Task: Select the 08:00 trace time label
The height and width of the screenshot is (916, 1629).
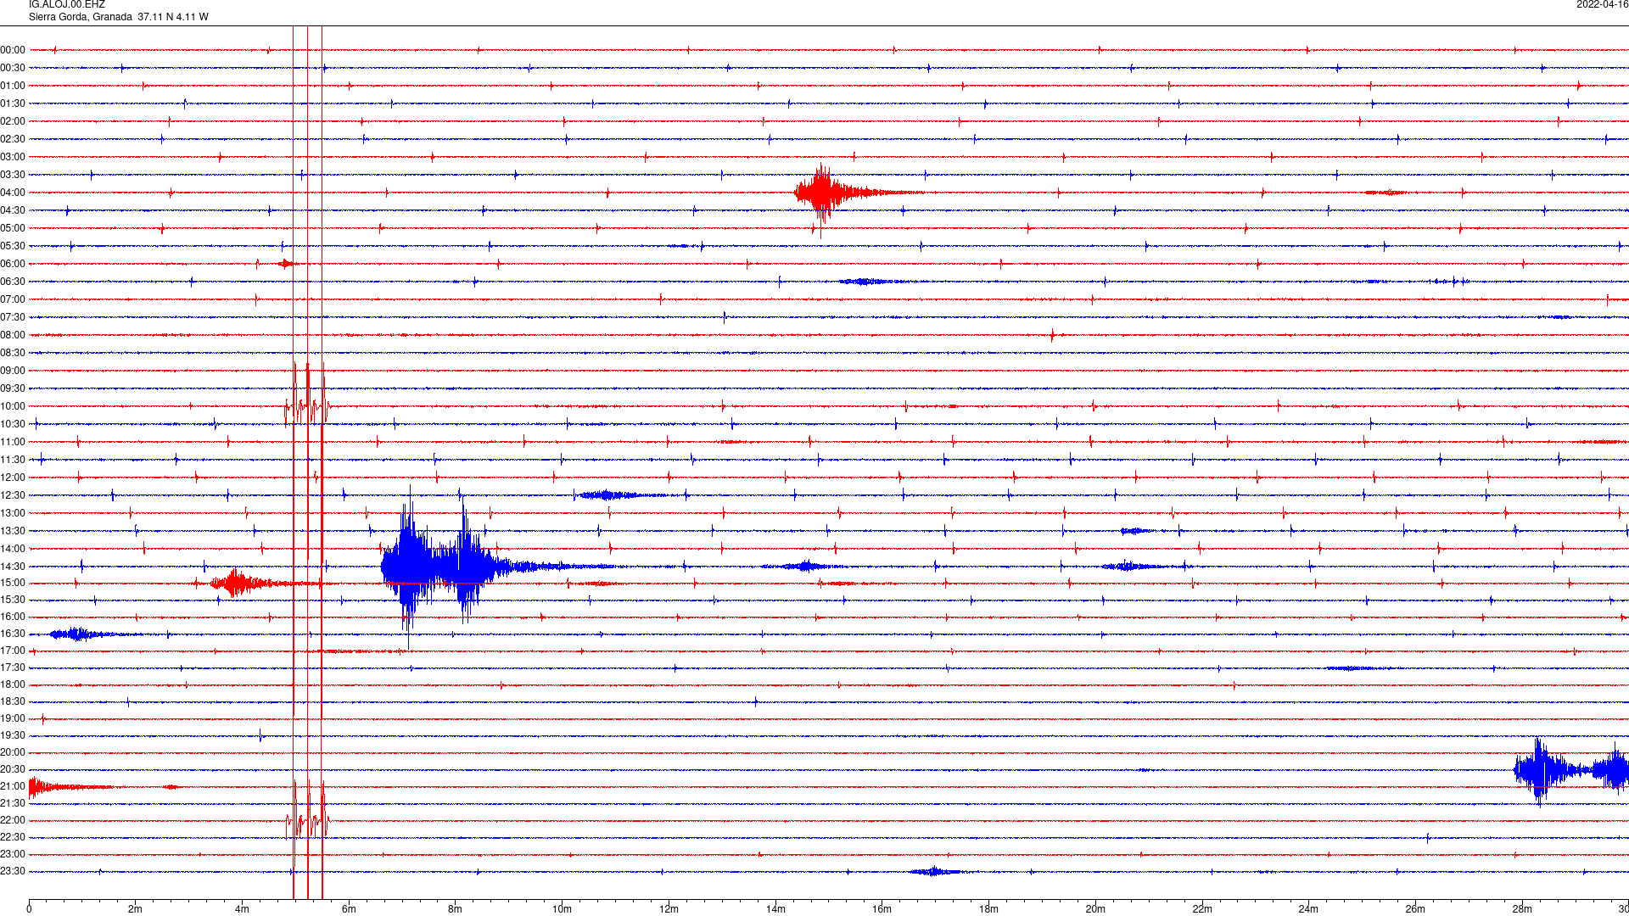Action: [x=13, y=335]
